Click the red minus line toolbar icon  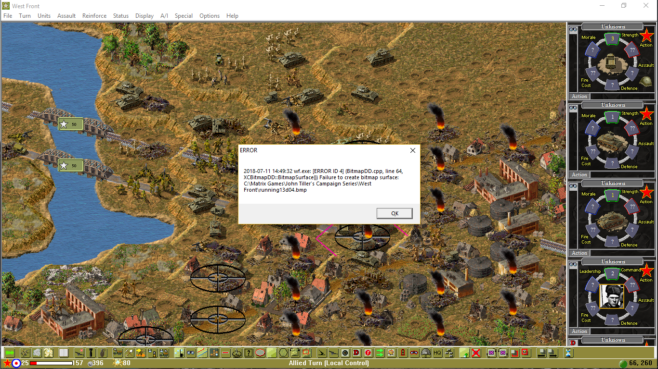pos(225,353)
